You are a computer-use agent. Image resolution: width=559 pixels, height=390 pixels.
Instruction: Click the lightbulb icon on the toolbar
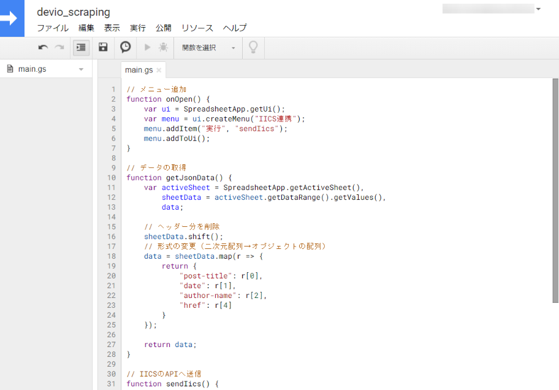pyautogui.click(x=253, y=47)
